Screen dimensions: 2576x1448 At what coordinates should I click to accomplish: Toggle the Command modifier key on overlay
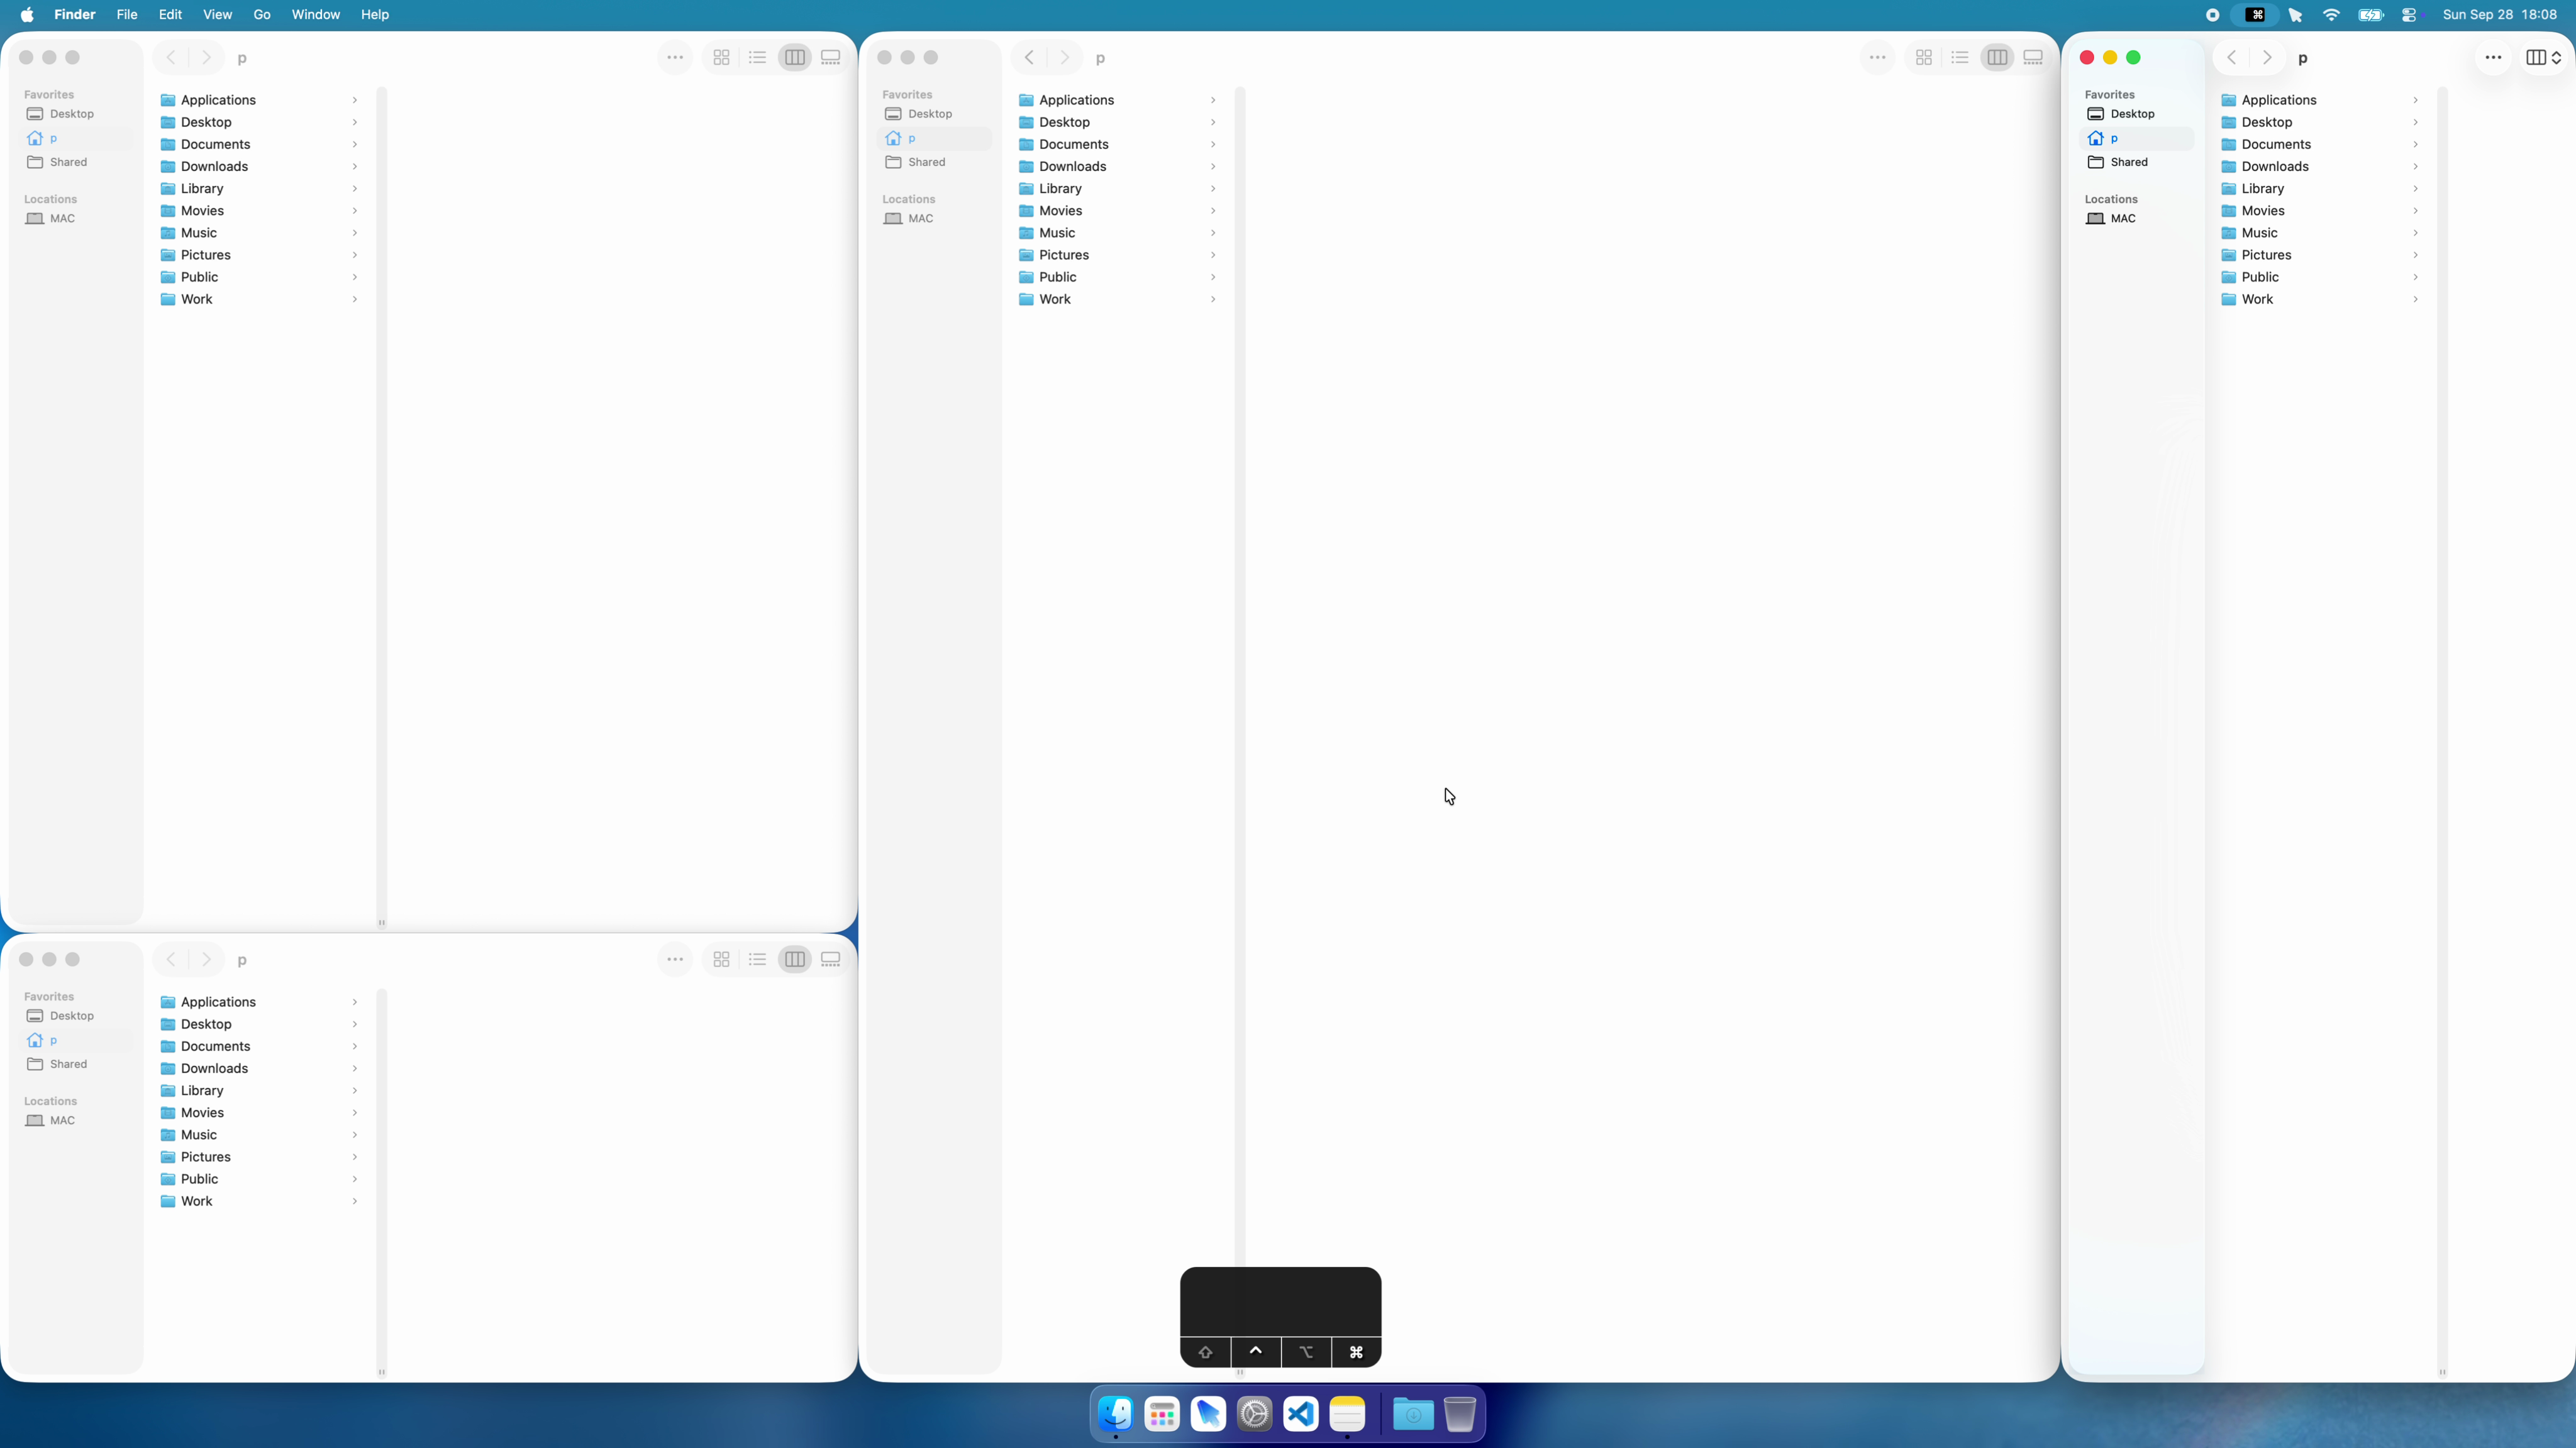(1356, 1352)
